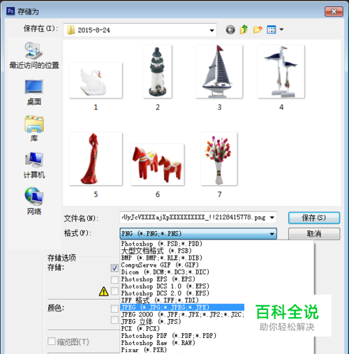This screenshot has height=354, width=349.
Task: Open Libraries (库) shortcut
Action: 34,128
